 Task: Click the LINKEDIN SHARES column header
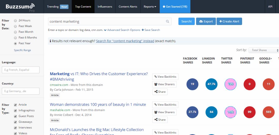[208, 61]
